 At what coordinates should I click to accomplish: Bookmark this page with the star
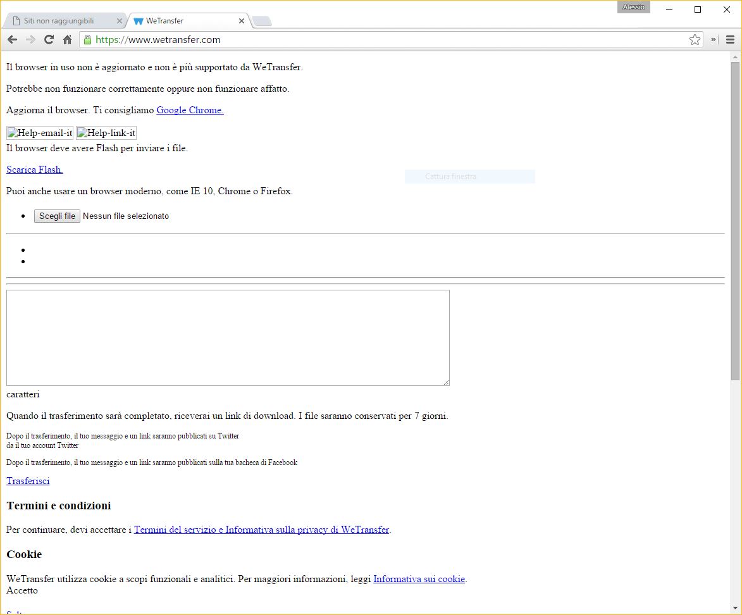(x=695, y=40)
